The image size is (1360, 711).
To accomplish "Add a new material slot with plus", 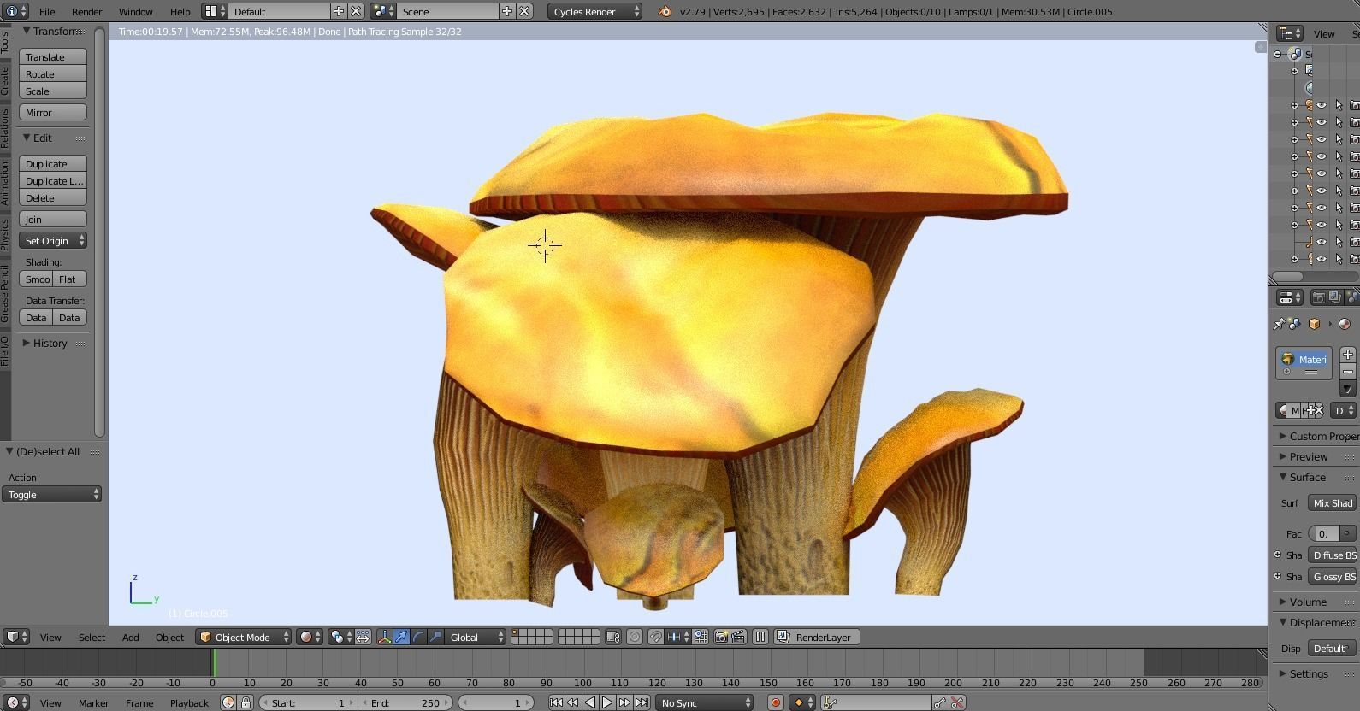I will point(1348,355).
